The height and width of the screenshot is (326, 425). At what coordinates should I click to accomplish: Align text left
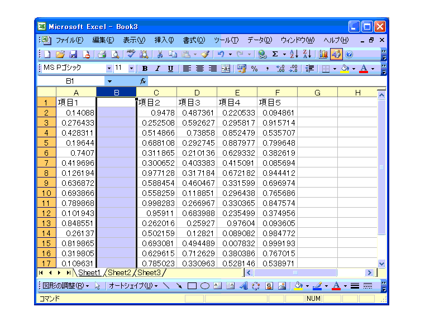187,69
